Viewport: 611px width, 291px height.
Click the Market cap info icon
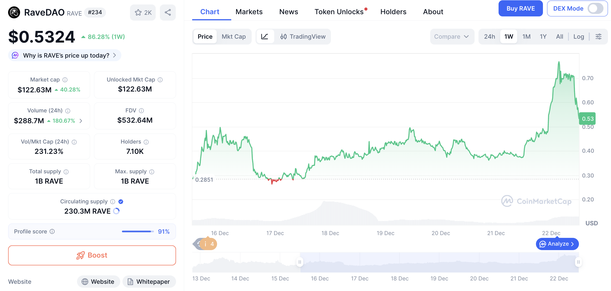(65, 80)
